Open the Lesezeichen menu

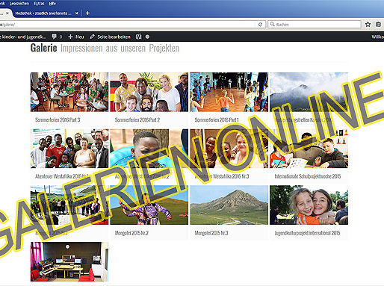(x=19, y=4)
